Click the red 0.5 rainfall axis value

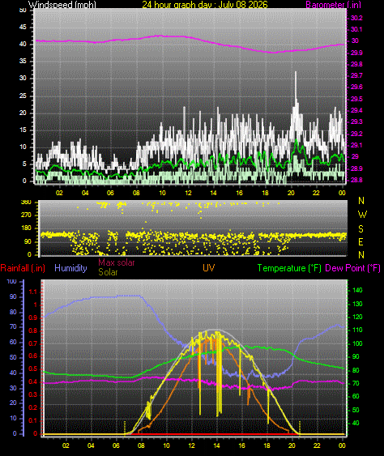point(33,369)
